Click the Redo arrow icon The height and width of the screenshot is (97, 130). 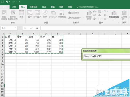(14, 2)
